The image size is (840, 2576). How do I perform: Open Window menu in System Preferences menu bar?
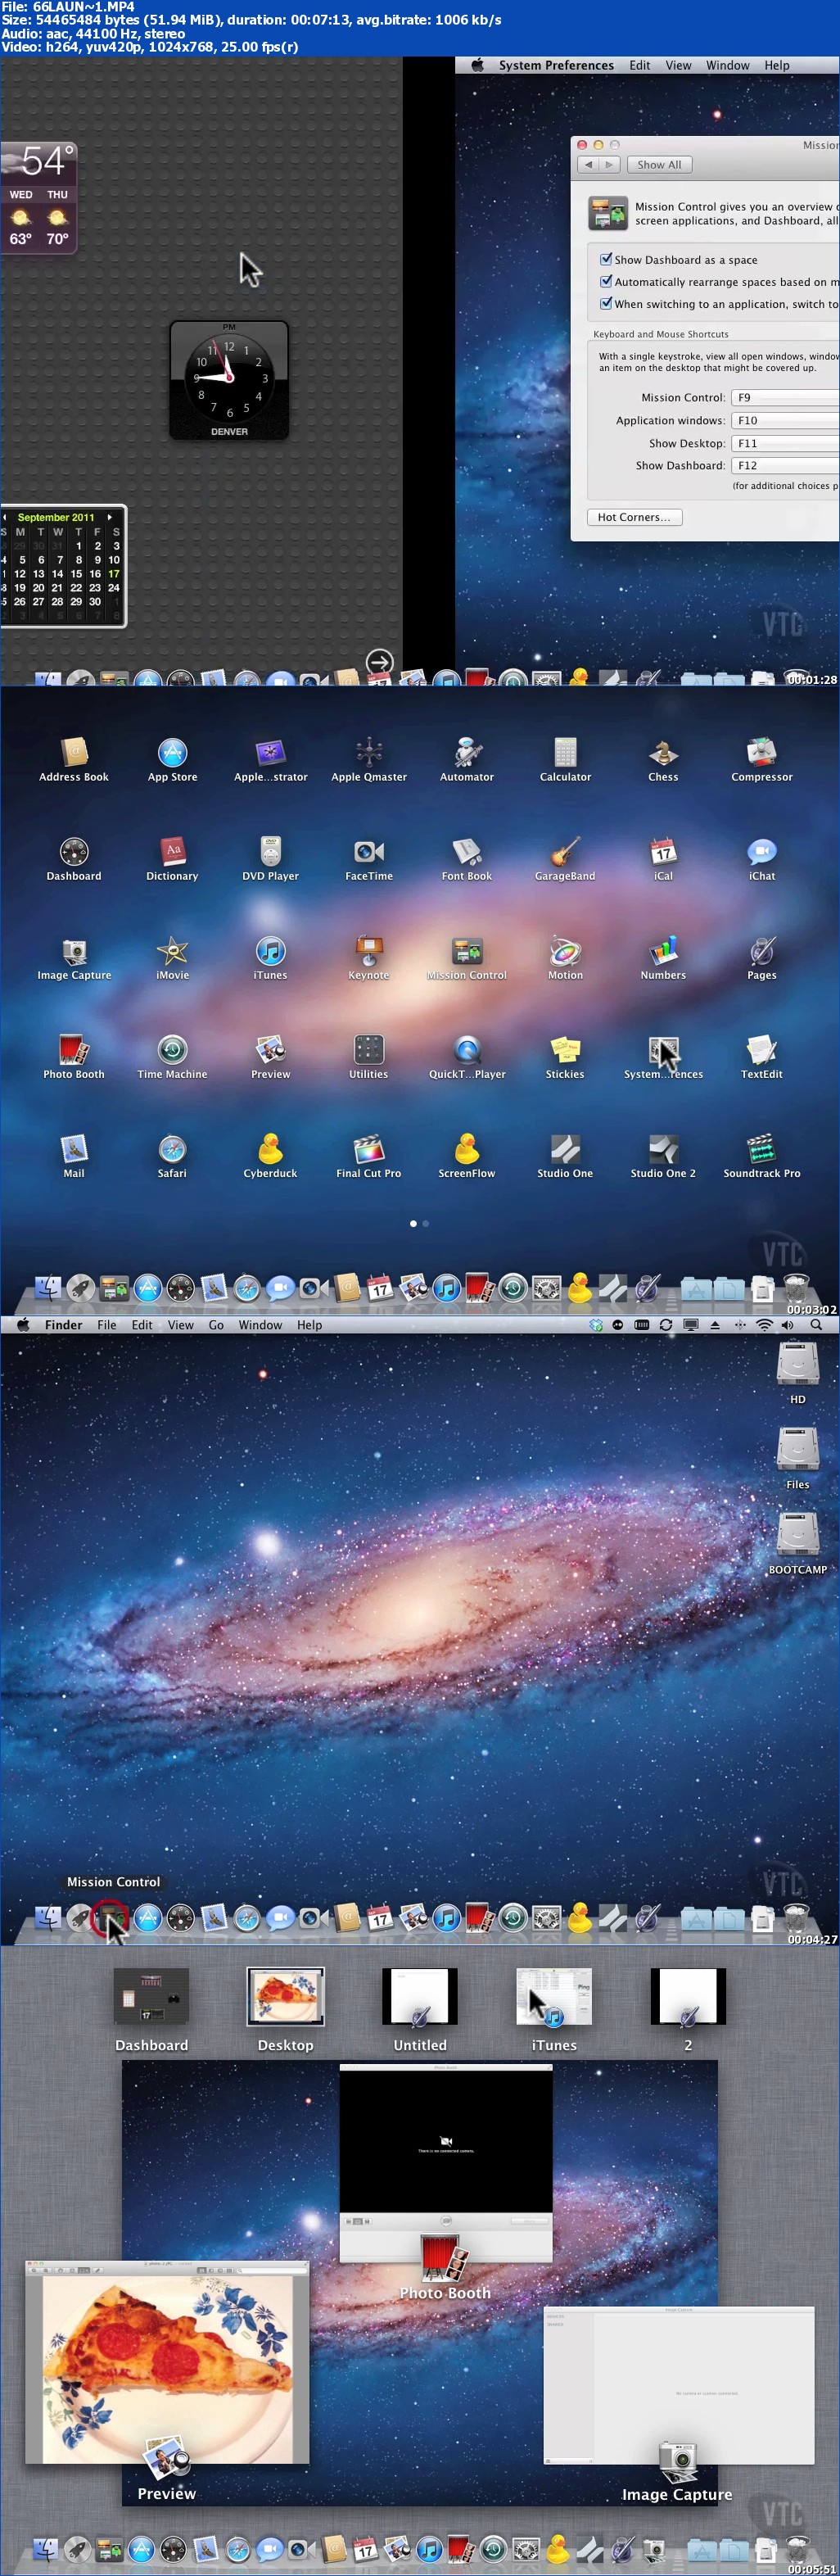coord(727,65)
